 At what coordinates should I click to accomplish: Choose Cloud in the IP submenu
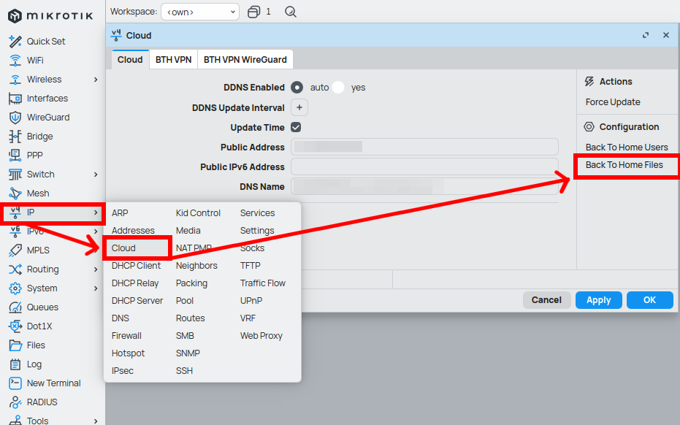point(123,248)
